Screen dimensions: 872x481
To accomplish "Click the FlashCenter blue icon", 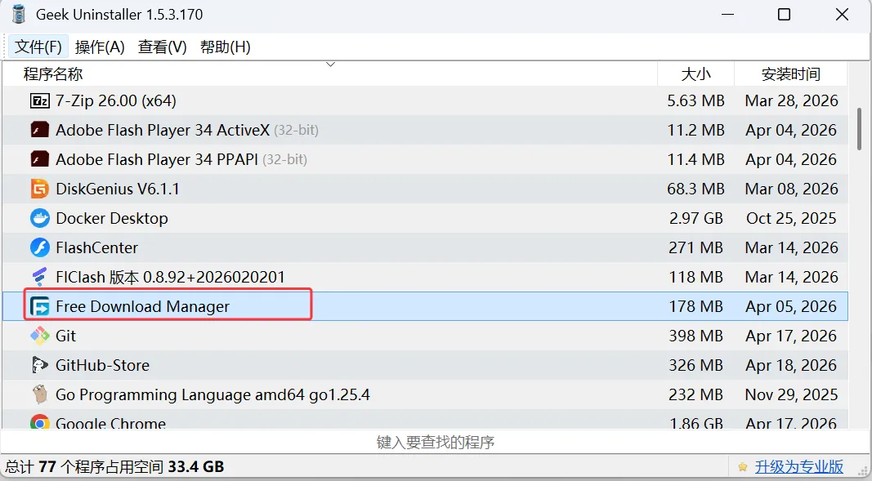I will tap(39, 247).
